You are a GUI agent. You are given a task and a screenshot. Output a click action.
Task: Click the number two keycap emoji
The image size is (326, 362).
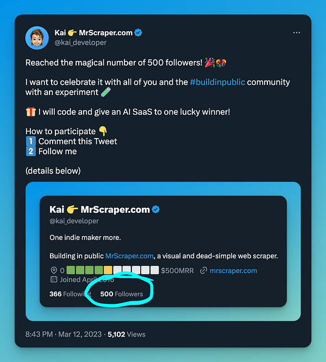click(x=30, y=151)
